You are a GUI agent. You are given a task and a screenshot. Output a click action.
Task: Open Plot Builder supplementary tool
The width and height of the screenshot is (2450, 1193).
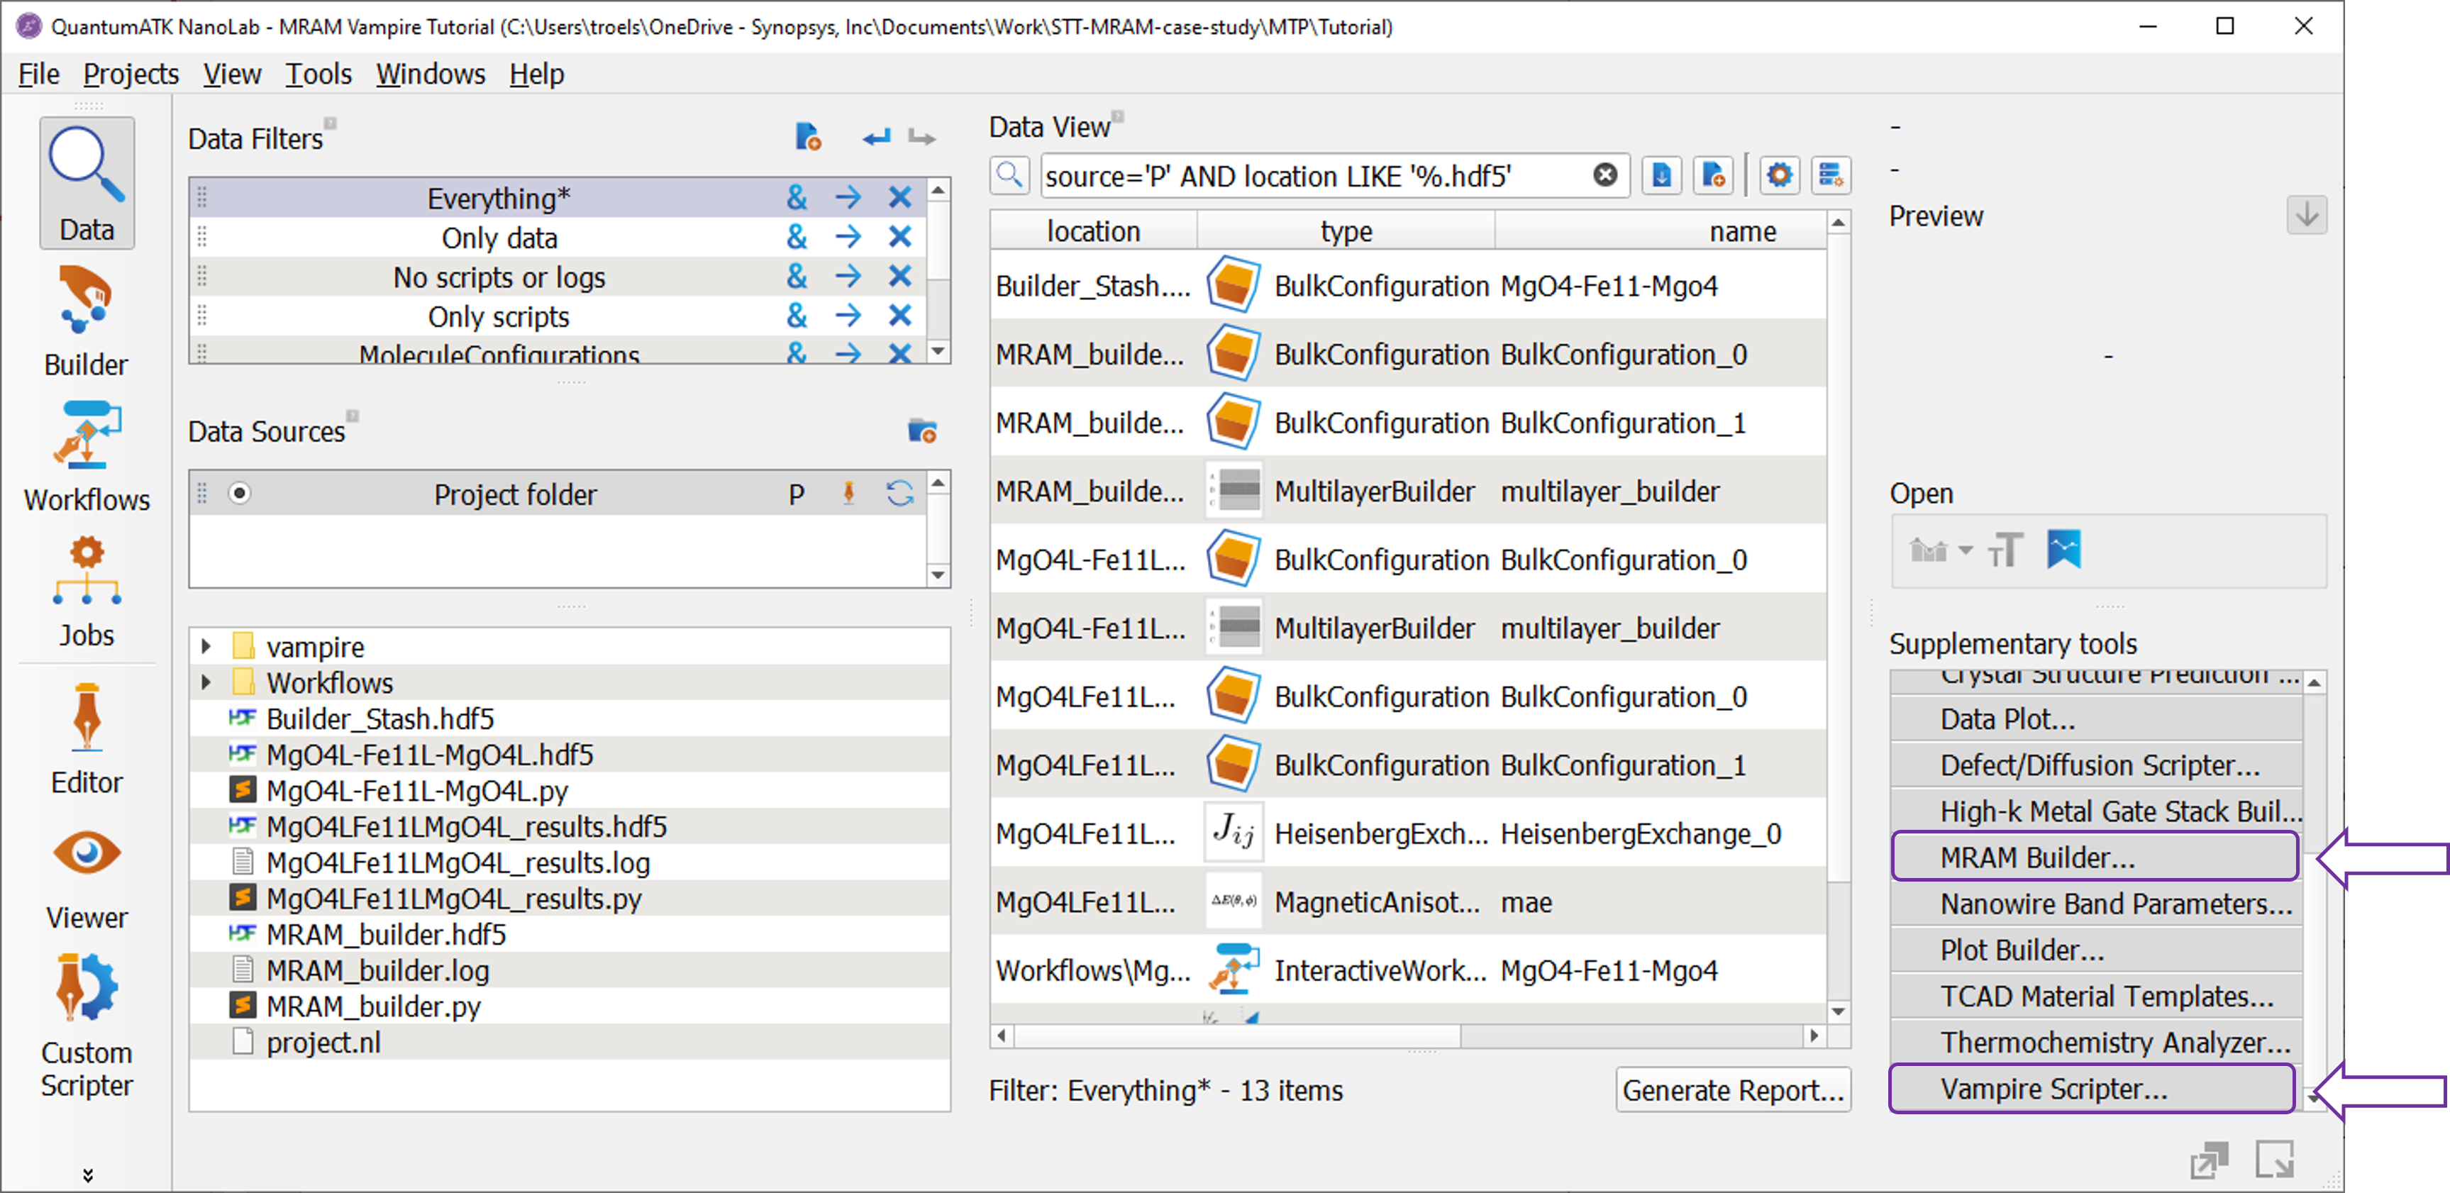click(x=2096, y=950)
